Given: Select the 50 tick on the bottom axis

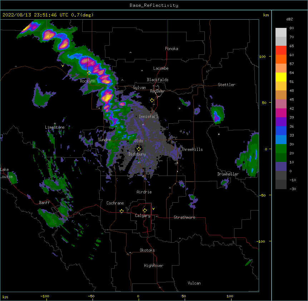Looking at the screenshot, I should pos(184,296).
